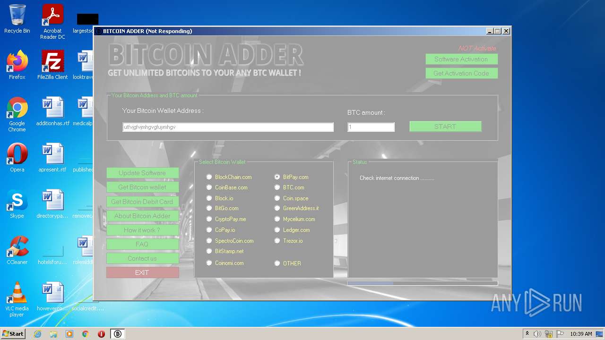Open the howeverco... document icon
The image size is (605, 340).
coord(52,297)
